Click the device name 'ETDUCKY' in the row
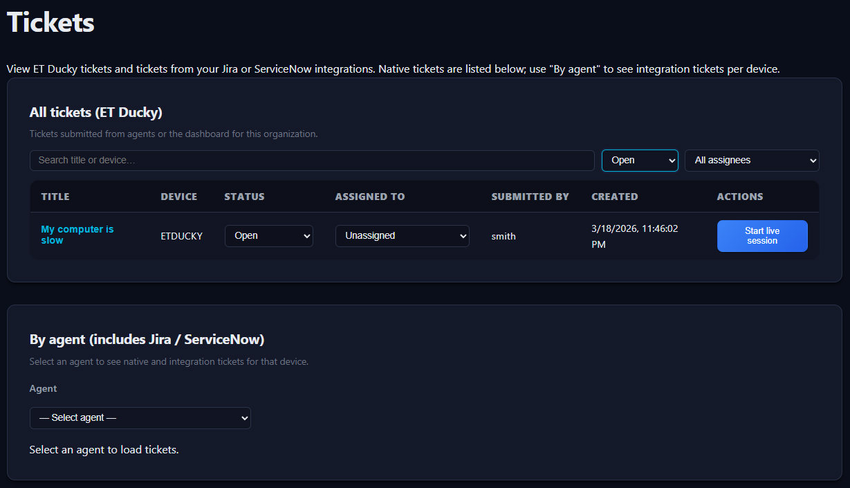Screen dimensions: 850x488 pos(181,235)
